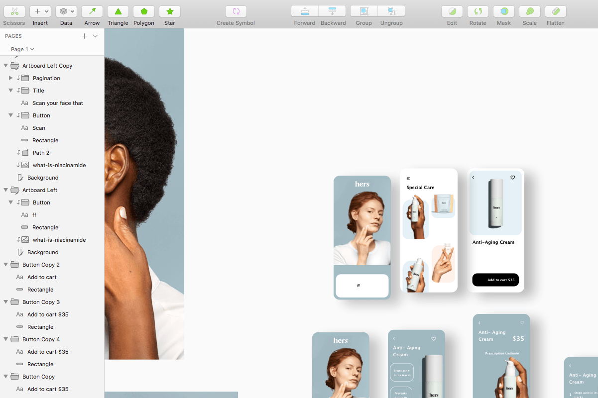Click the 'Prescription tretinoin' text on the canvas

502,353
